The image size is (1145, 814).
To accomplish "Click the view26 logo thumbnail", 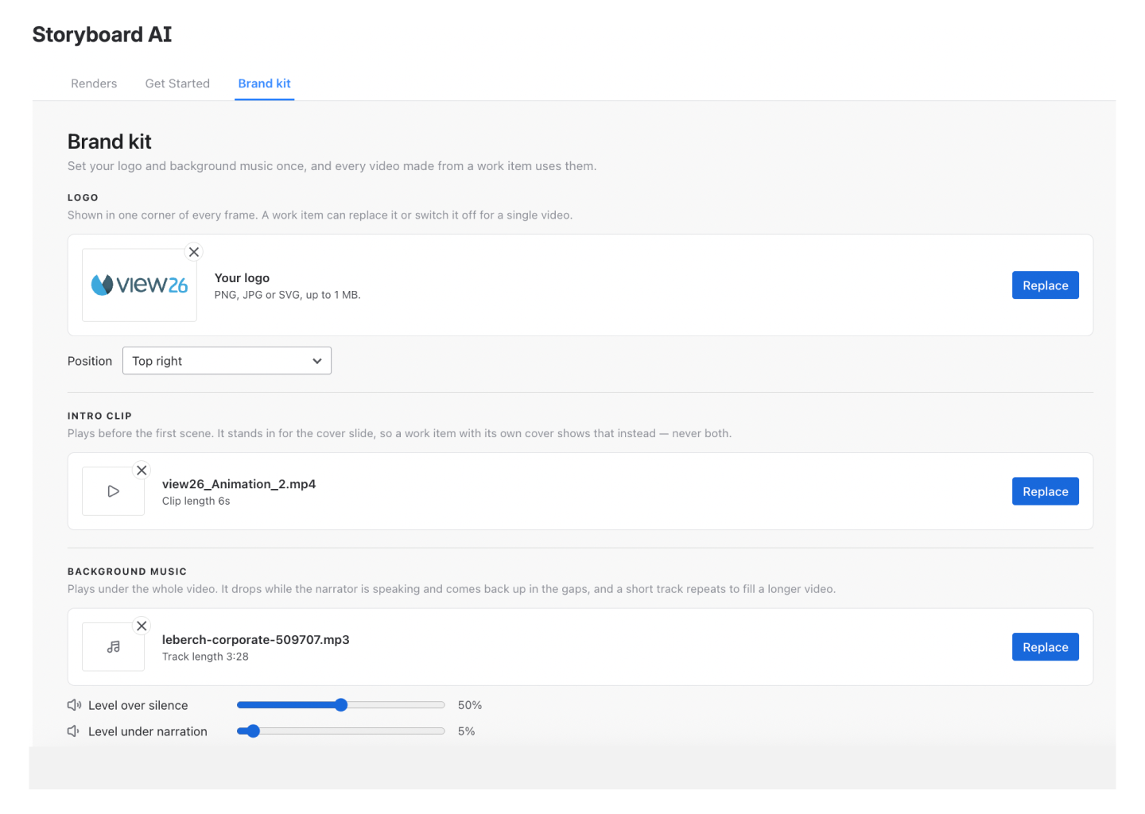I will point(139,285).
